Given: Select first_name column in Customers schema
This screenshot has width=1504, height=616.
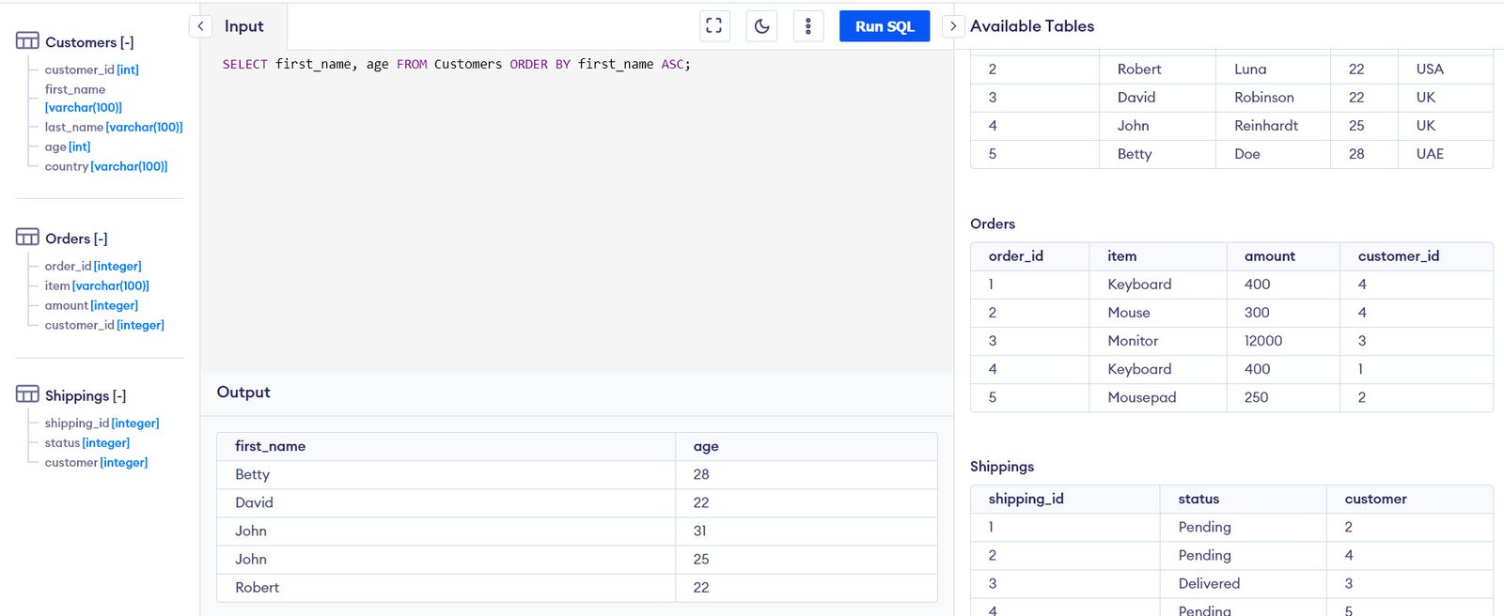Looking at the screenshot, I should click(x=83, y=99).
